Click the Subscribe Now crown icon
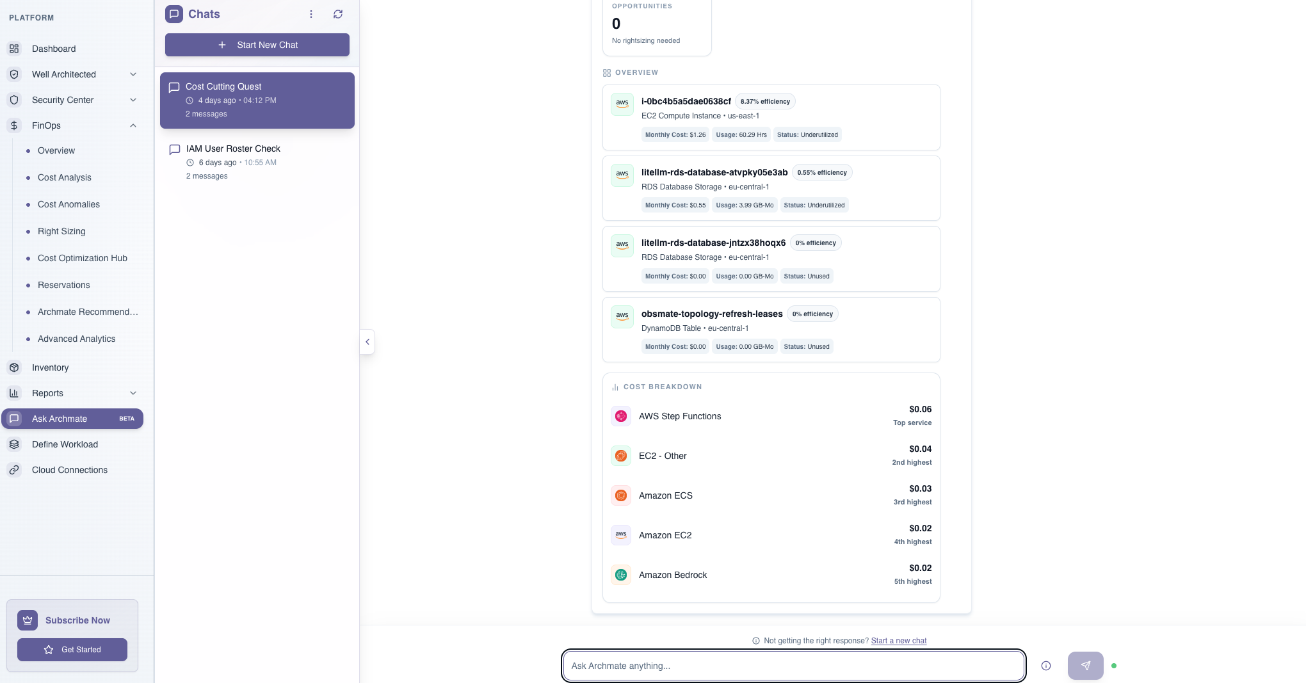Image resolution: width=1306 pixels, height=683 pixels. (28, 620)
